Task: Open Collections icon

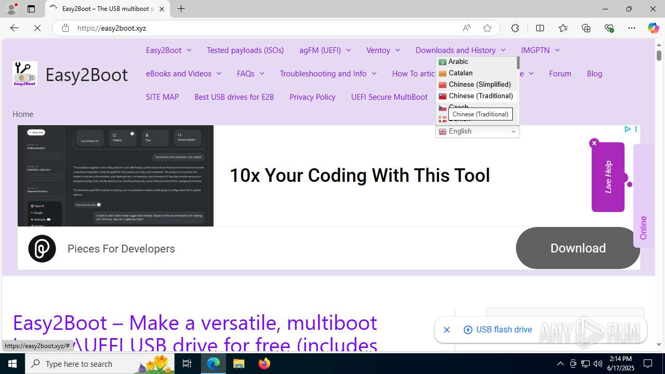Action: [x=586, y=28]
